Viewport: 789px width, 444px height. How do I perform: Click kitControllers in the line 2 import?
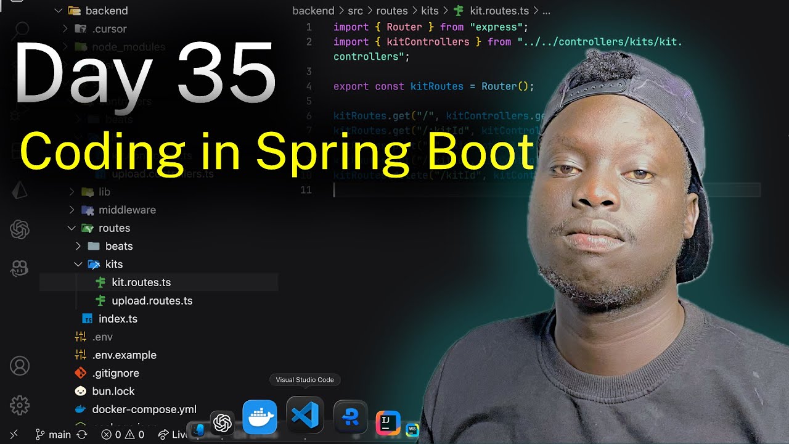click(x=428, y=42)
